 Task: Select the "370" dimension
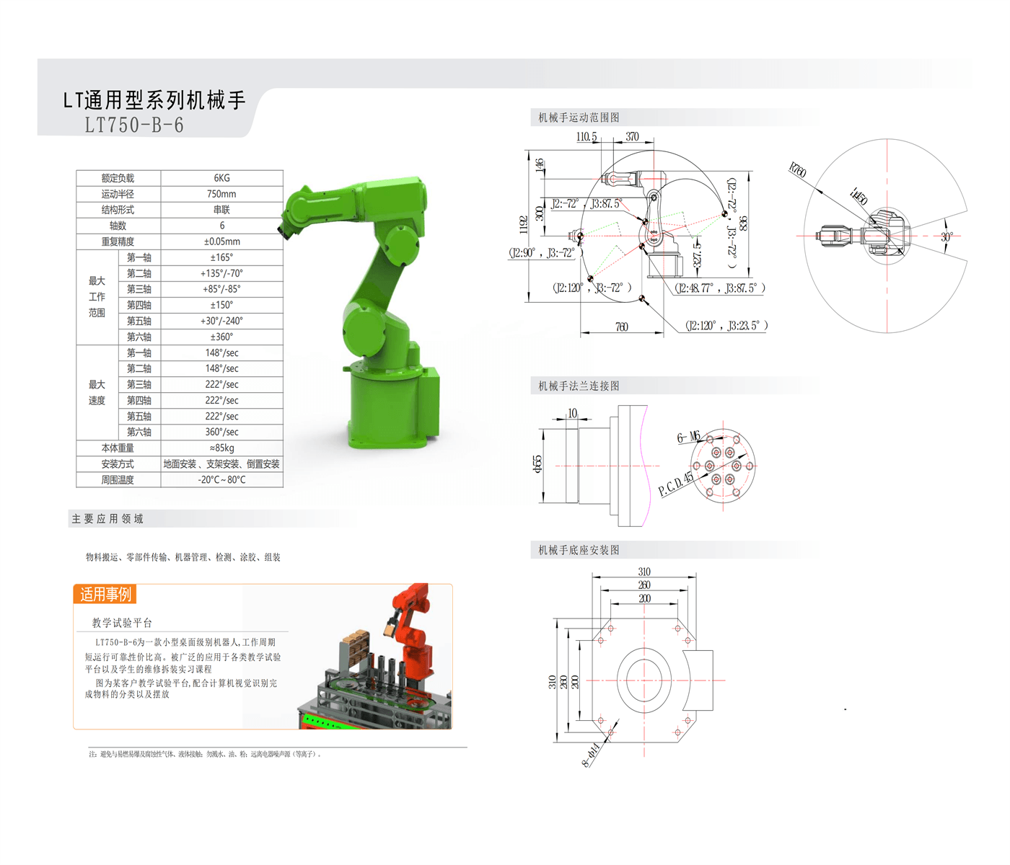pyautogui.click(x=632, y=136)
